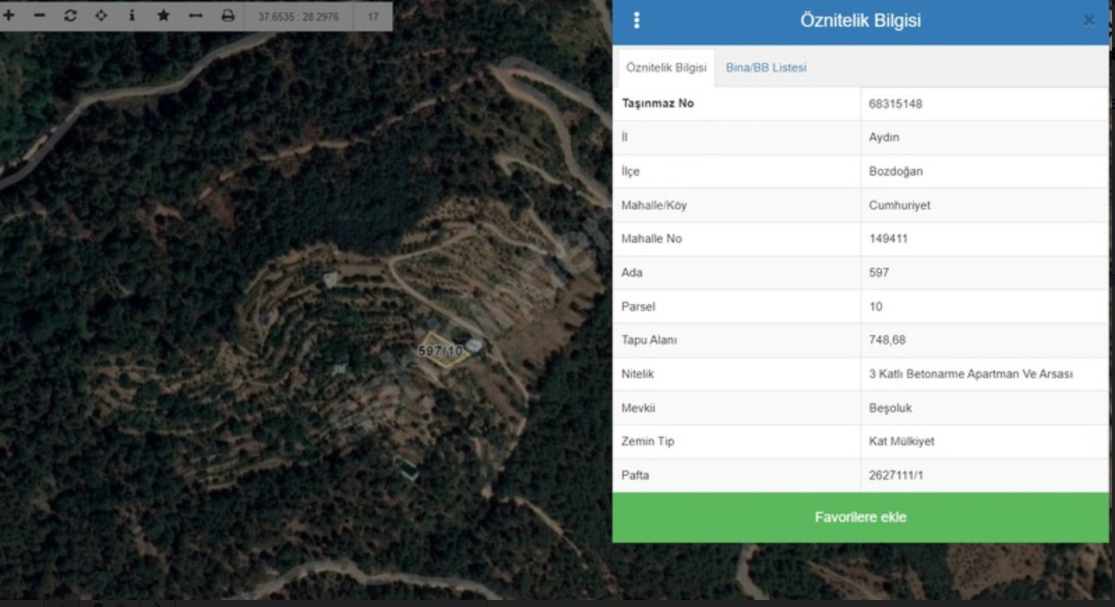The height and width of the screenshot is (607, 1115).
Task: Open the three-dot panel menu
Action: (x=636, y=20)
